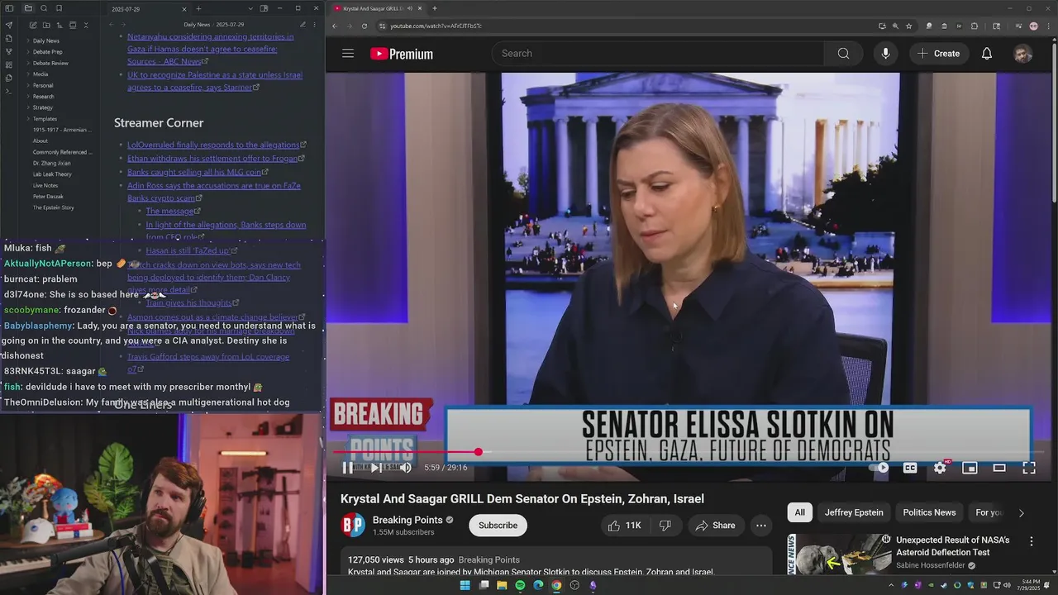Open the video player settings gear
Viewport: 1058px width, 595px height.
(940, 468)
